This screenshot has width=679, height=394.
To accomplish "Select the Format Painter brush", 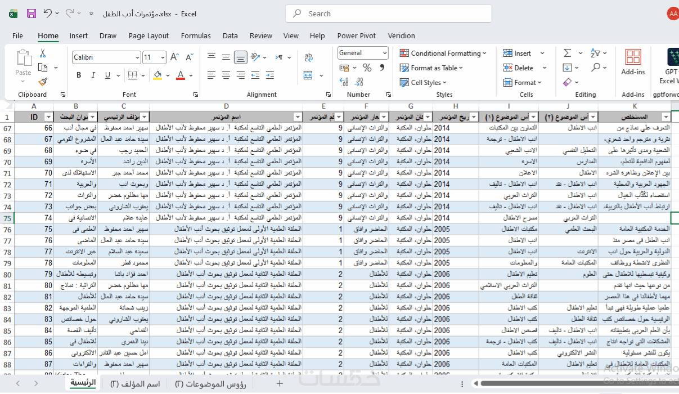I will [x=43, y=82].
